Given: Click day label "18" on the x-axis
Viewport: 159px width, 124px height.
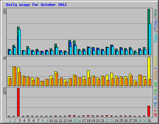Looking at the screenshot, I should tap(89, 121).
